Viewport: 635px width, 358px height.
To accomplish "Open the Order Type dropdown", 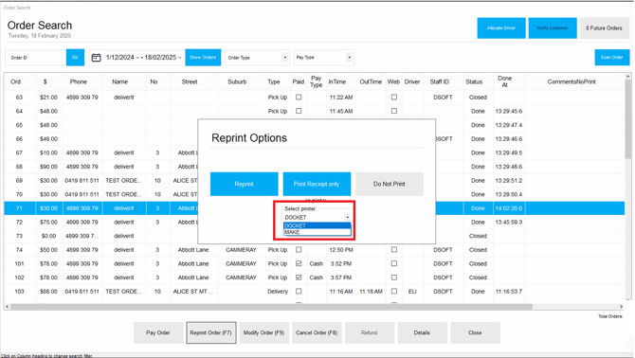I will point(285,58).
